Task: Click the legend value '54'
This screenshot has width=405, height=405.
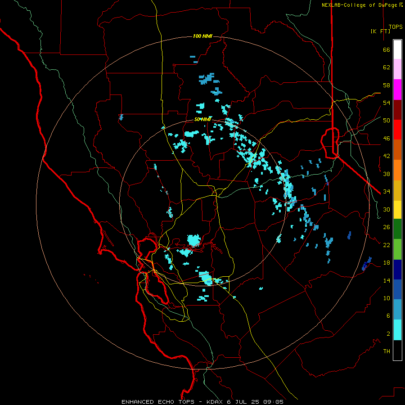Action: pos(387,103)
